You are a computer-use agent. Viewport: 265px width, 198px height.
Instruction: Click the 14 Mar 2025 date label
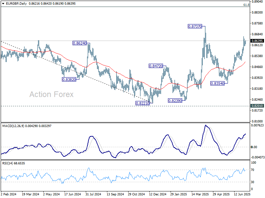pyautogui.click(x=200, y=194)
